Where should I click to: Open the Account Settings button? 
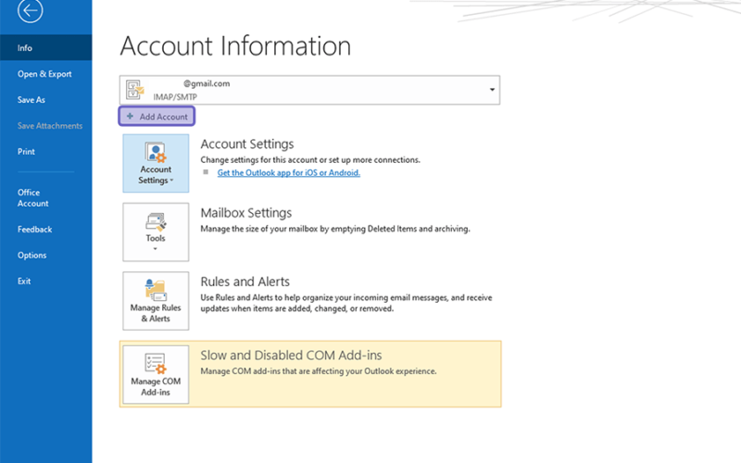pos(156,163)
